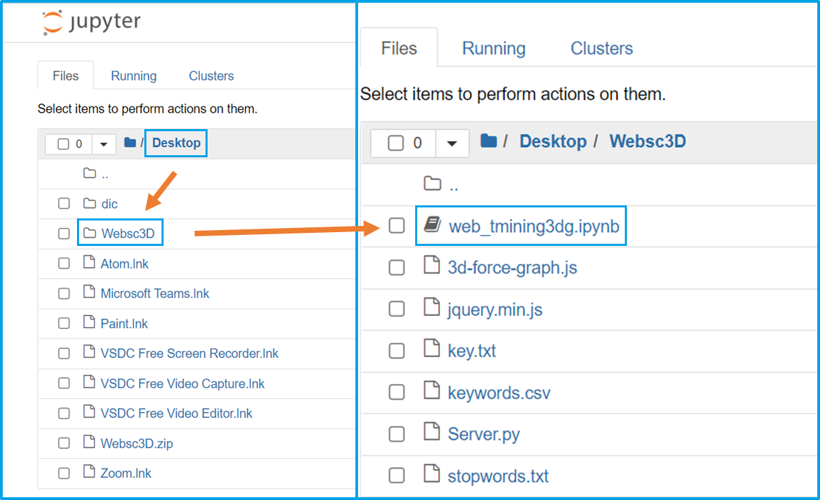The image size is (820, 500).
Task: Select the keywords.csv checkbox
Action: [397, 392]
